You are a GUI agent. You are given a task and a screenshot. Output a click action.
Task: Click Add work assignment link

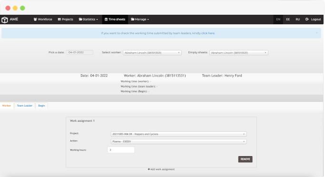tap(161, 169)
